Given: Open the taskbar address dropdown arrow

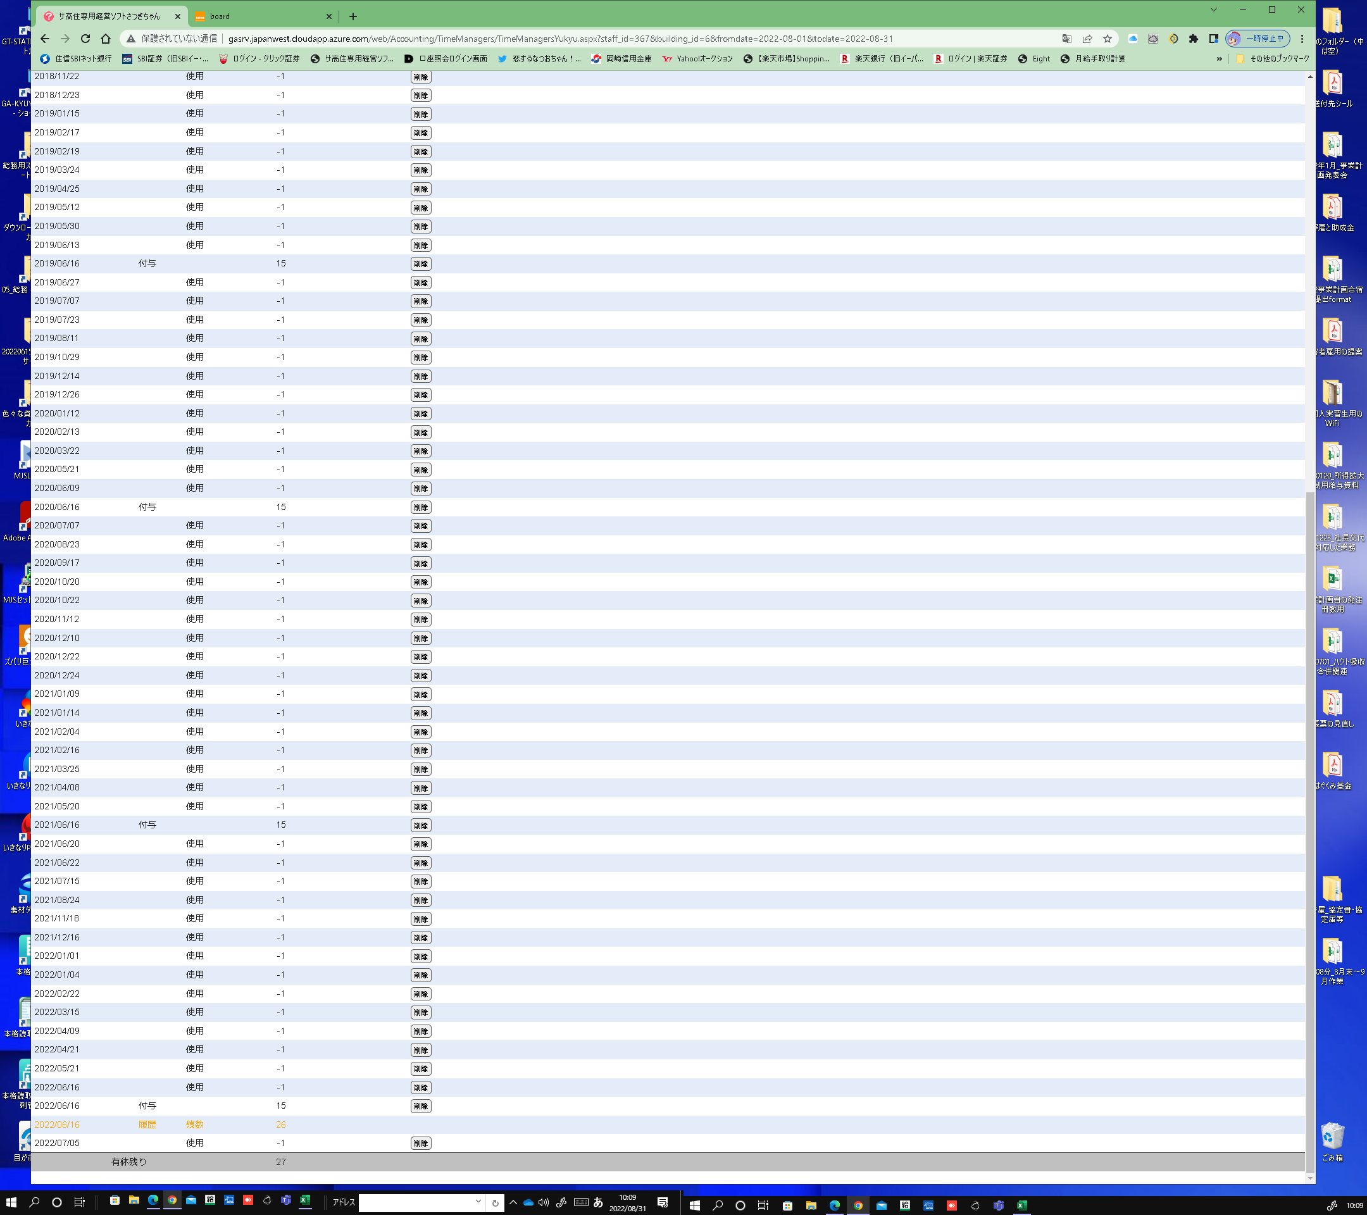Looking at the screenshot, I should click(478, 1202).
